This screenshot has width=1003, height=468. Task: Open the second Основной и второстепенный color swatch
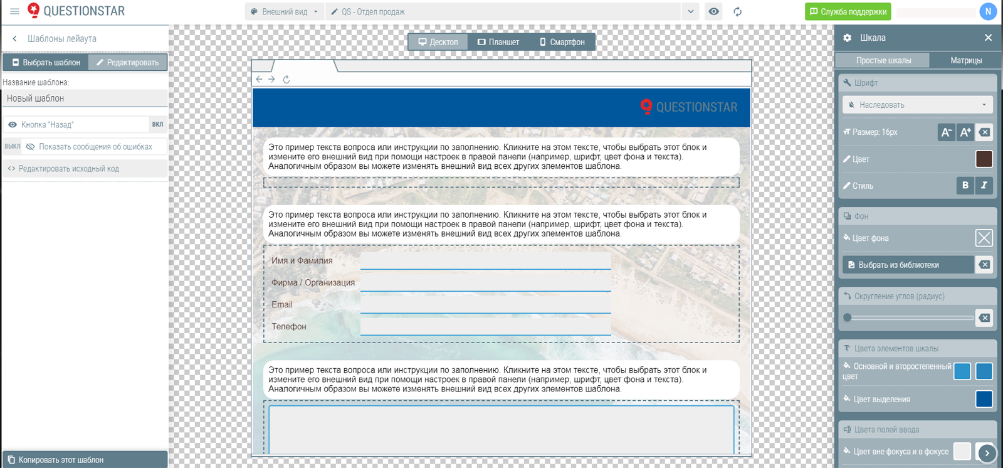coord(984,371)
